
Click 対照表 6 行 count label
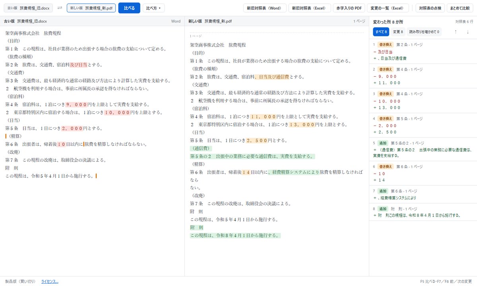pos(464,22)
